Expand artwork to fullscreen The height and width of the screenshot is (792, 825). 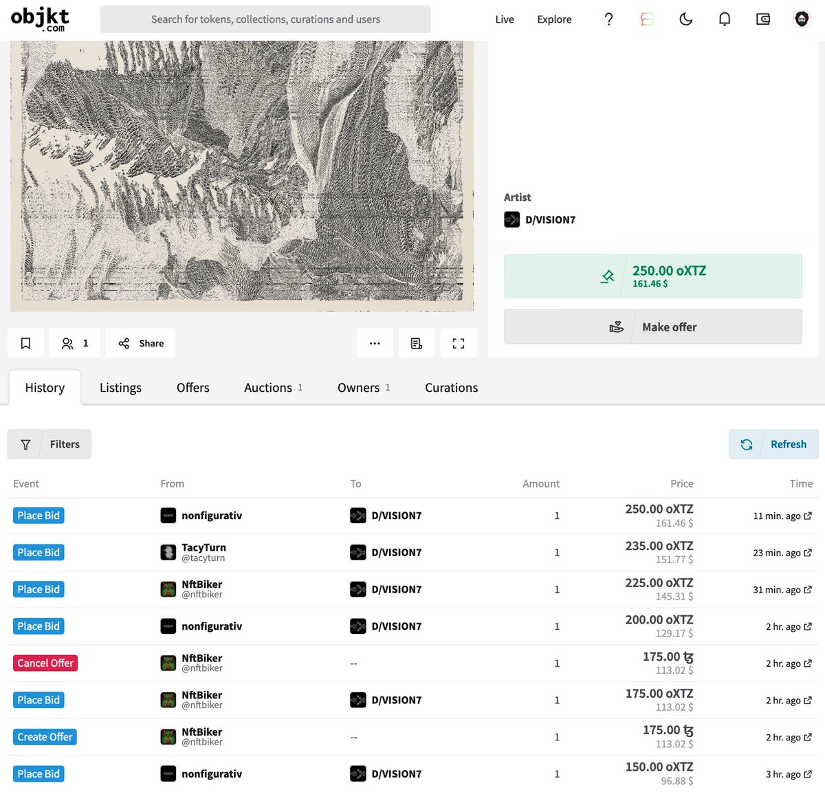pos(459,343)
